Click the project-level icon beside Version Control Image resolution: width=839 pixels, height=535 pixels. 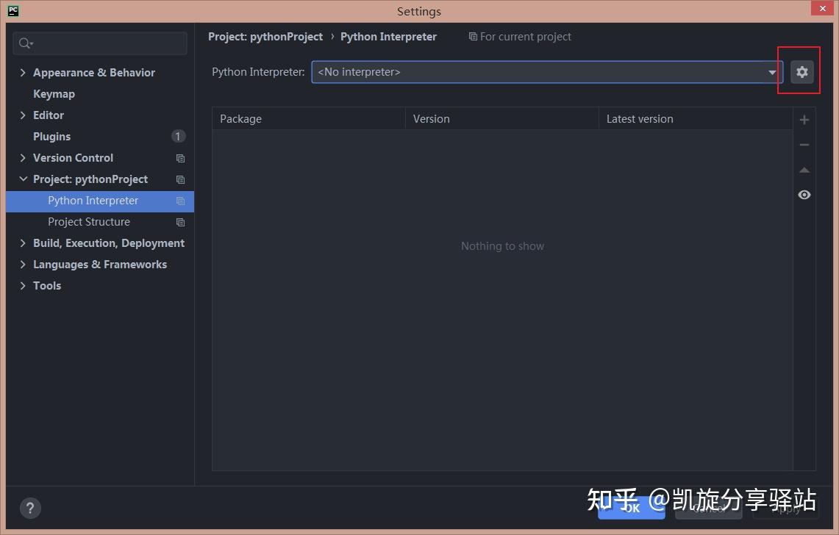pyautogui.click(x=180, y=158)
